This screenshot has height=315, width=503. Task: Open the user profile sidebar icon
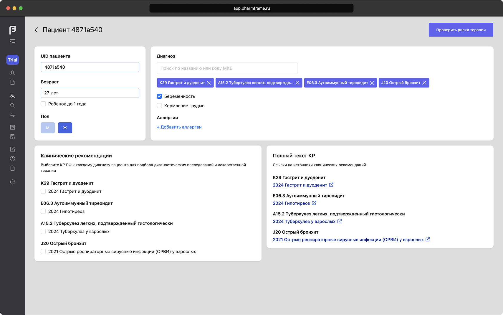[12, 73]
